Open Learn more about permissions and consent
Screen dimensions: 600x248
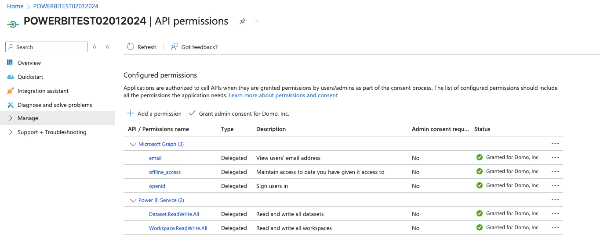pos(284,95)
